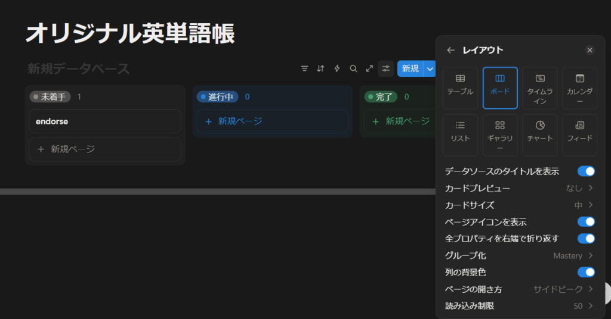
Task: Click the view settings sliders icon
Action: pyautogui.click(x=386, y=68)
